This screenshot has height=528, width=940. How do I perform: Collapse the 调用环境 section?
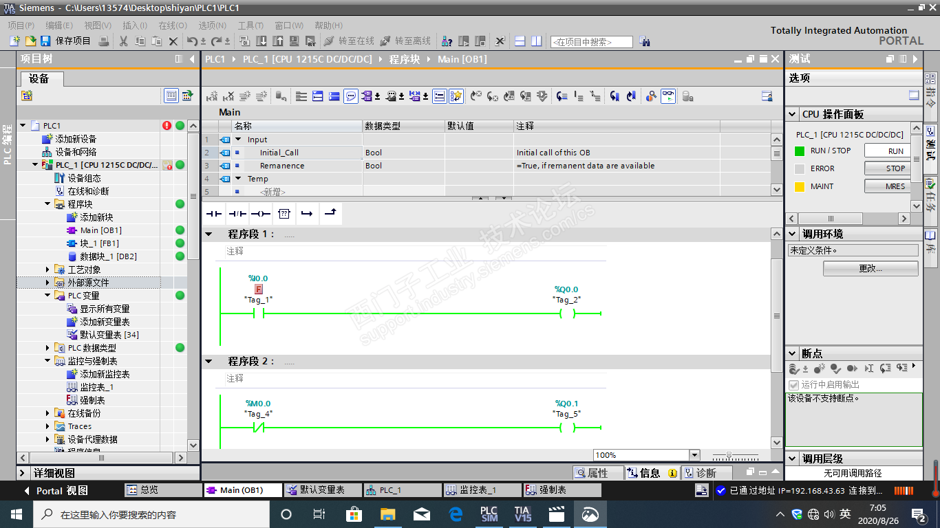[x=793, y=234]
